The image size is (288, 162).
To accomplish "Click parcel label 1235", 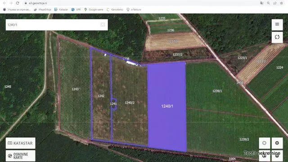I will [162, 18].
